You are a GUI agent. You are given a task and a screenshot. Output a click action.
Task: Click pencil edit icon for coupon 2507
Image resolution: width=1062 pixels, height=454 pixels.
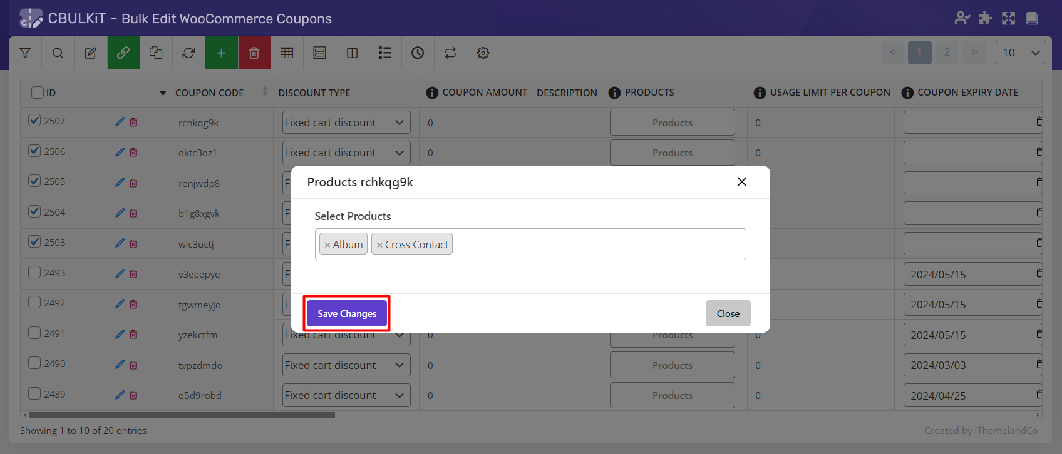pyautogui.click(x=120, y=122)
